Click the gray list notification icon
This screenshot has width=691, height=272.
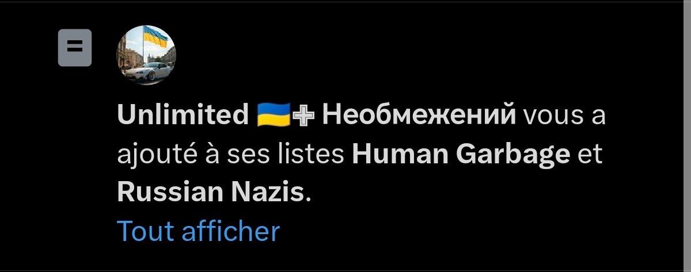click(75, 47)
